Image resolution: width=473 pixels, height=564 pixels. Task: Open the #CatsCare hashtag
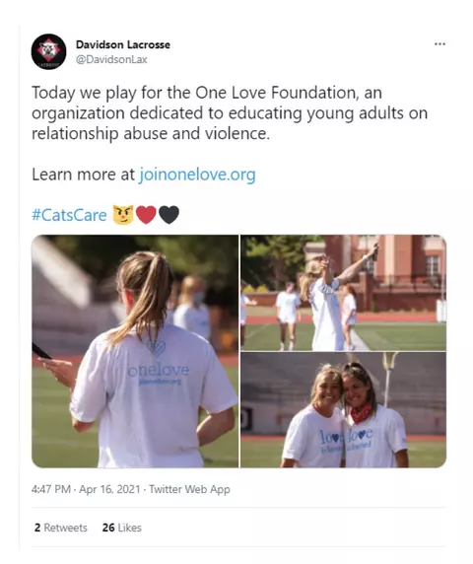(x=69, y=215)
